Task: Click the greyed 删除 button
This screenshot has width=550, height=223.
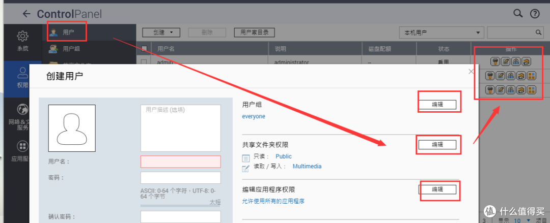Action: tap(207, 33)
